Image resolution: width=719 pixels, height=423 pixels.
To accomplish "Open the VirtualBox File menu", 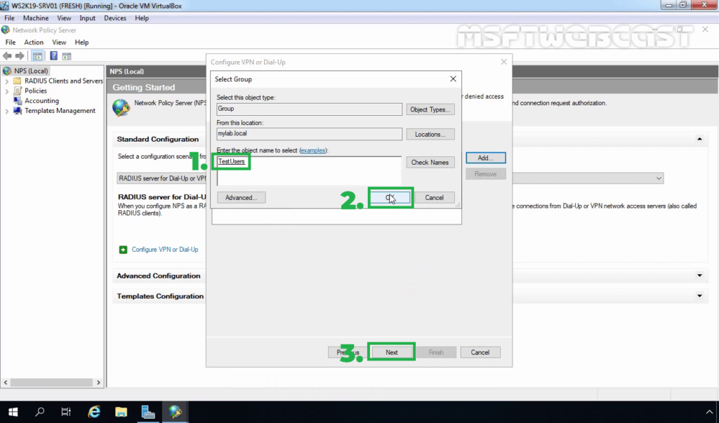I will coord(9,18).
